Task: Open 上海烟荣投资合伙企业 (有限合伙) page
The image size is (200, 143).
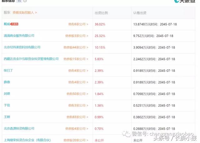Action: click(x=27, y=140)
